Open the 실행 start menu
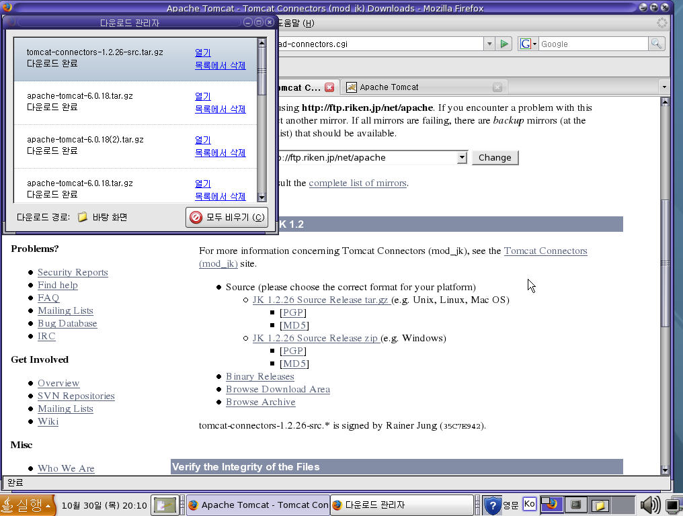Viewport: 683px width, 516px height. click(28, 505)
